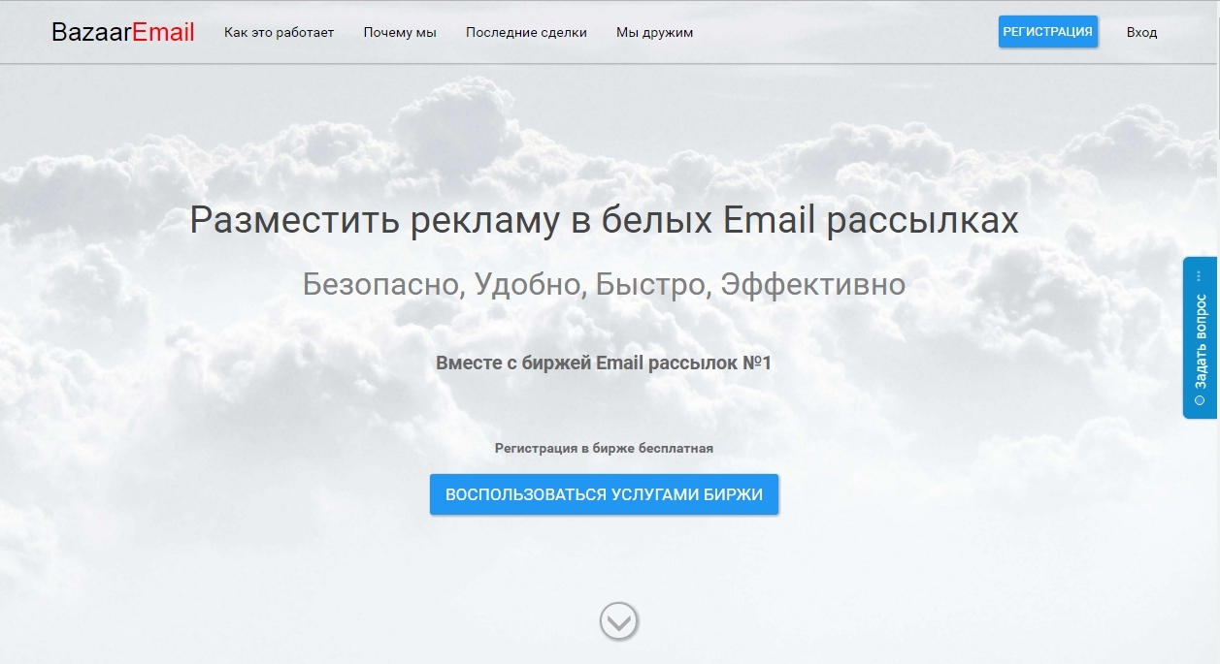Open 'Последние сделки' in the navigation
This screenshot has width=1220, height=664.
[526, 32]
